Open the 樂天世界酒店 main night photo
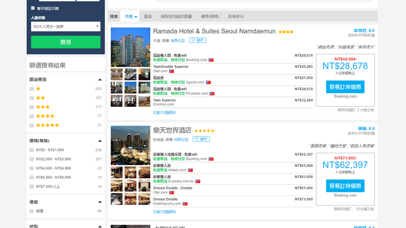406x228 pixels. click(x=130, y=145)
